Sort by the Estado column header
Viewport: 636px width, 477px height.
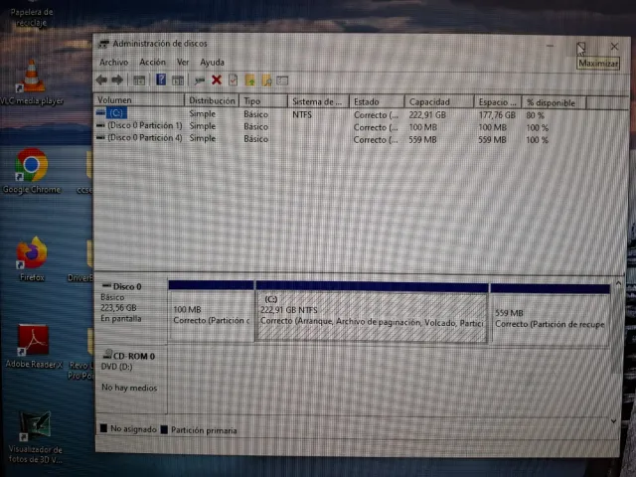377,101
